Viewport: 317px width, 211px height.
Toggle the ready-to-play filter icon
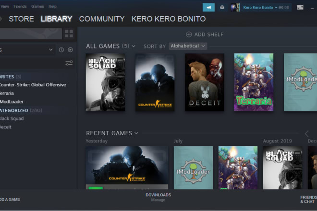tap(70, 50)
